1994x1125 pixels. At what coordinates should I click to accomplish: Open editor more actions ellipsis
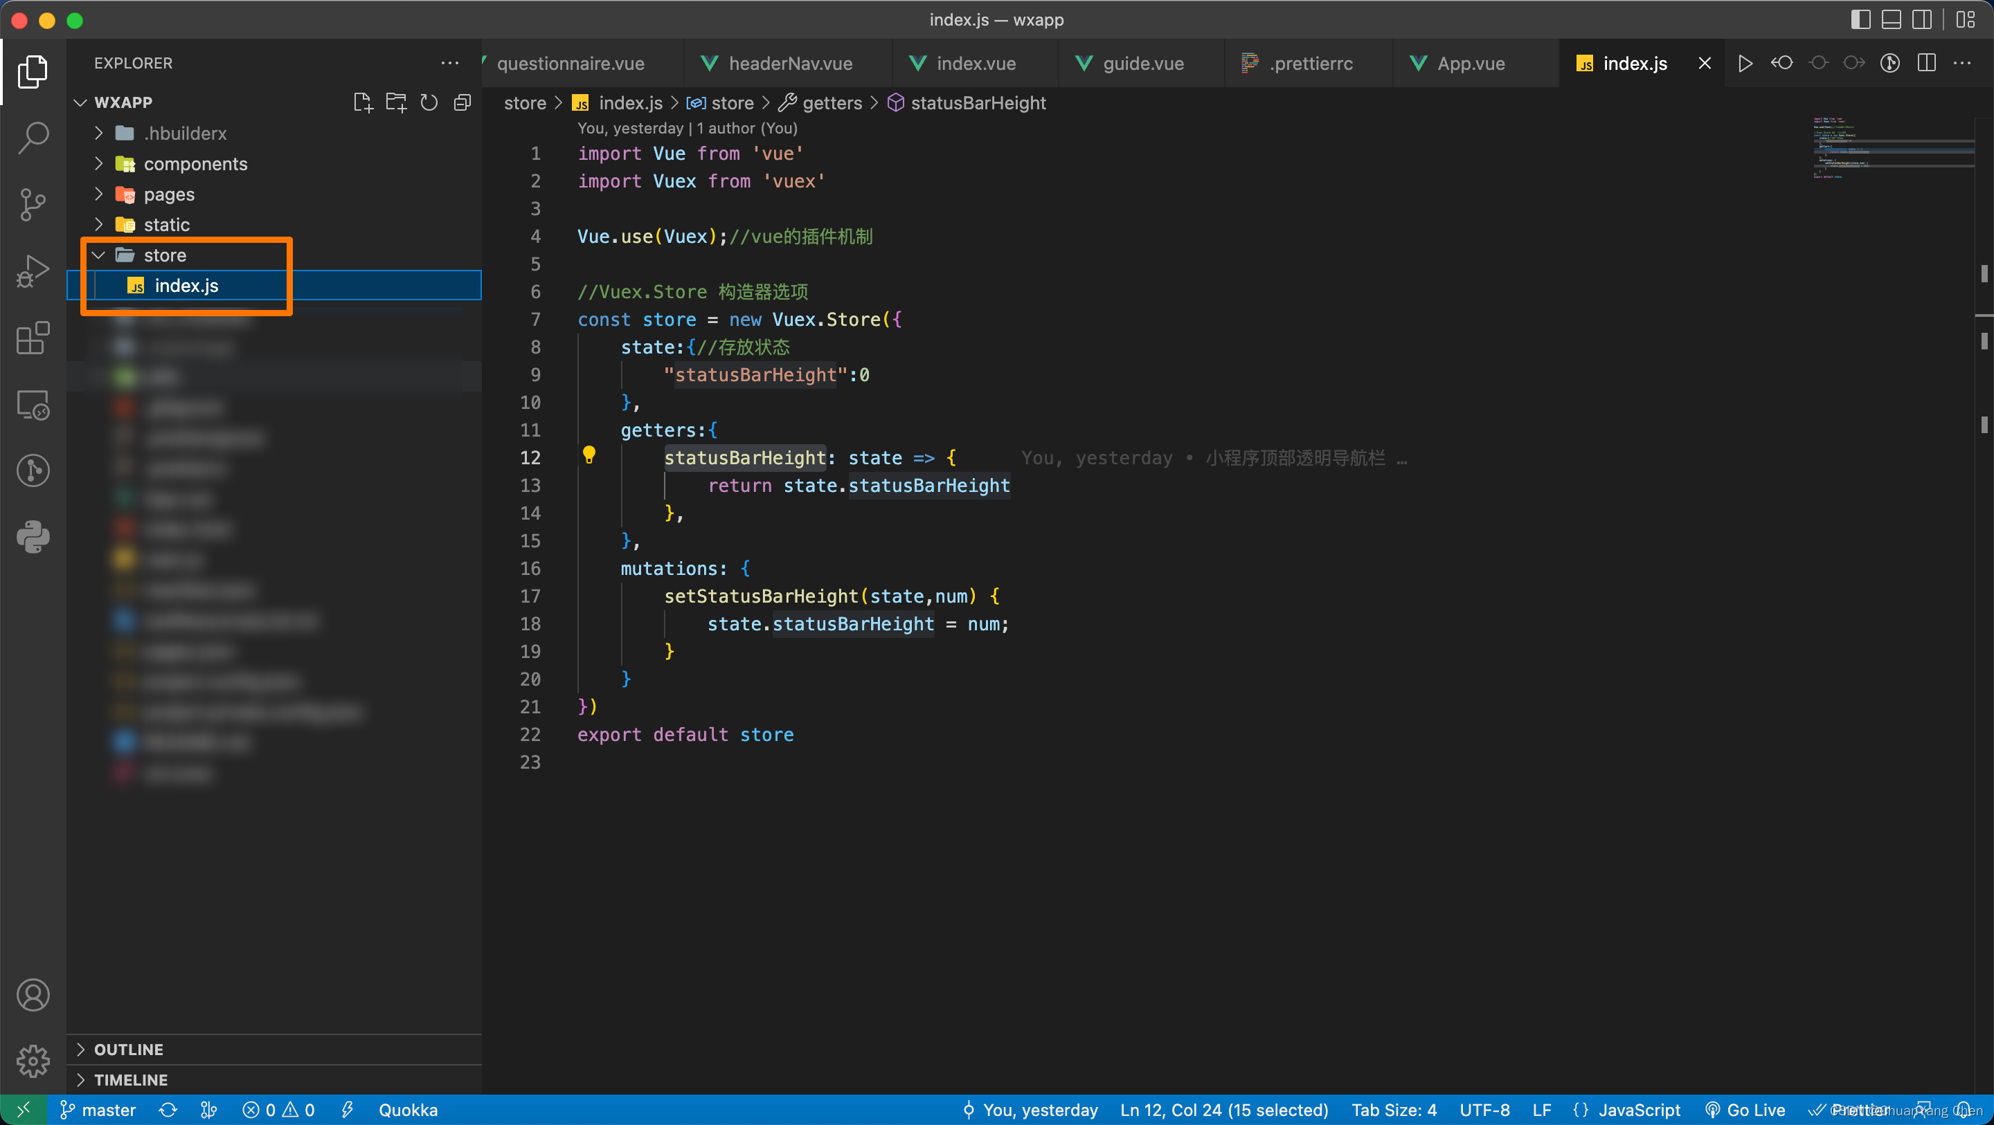click(1962, 63)
